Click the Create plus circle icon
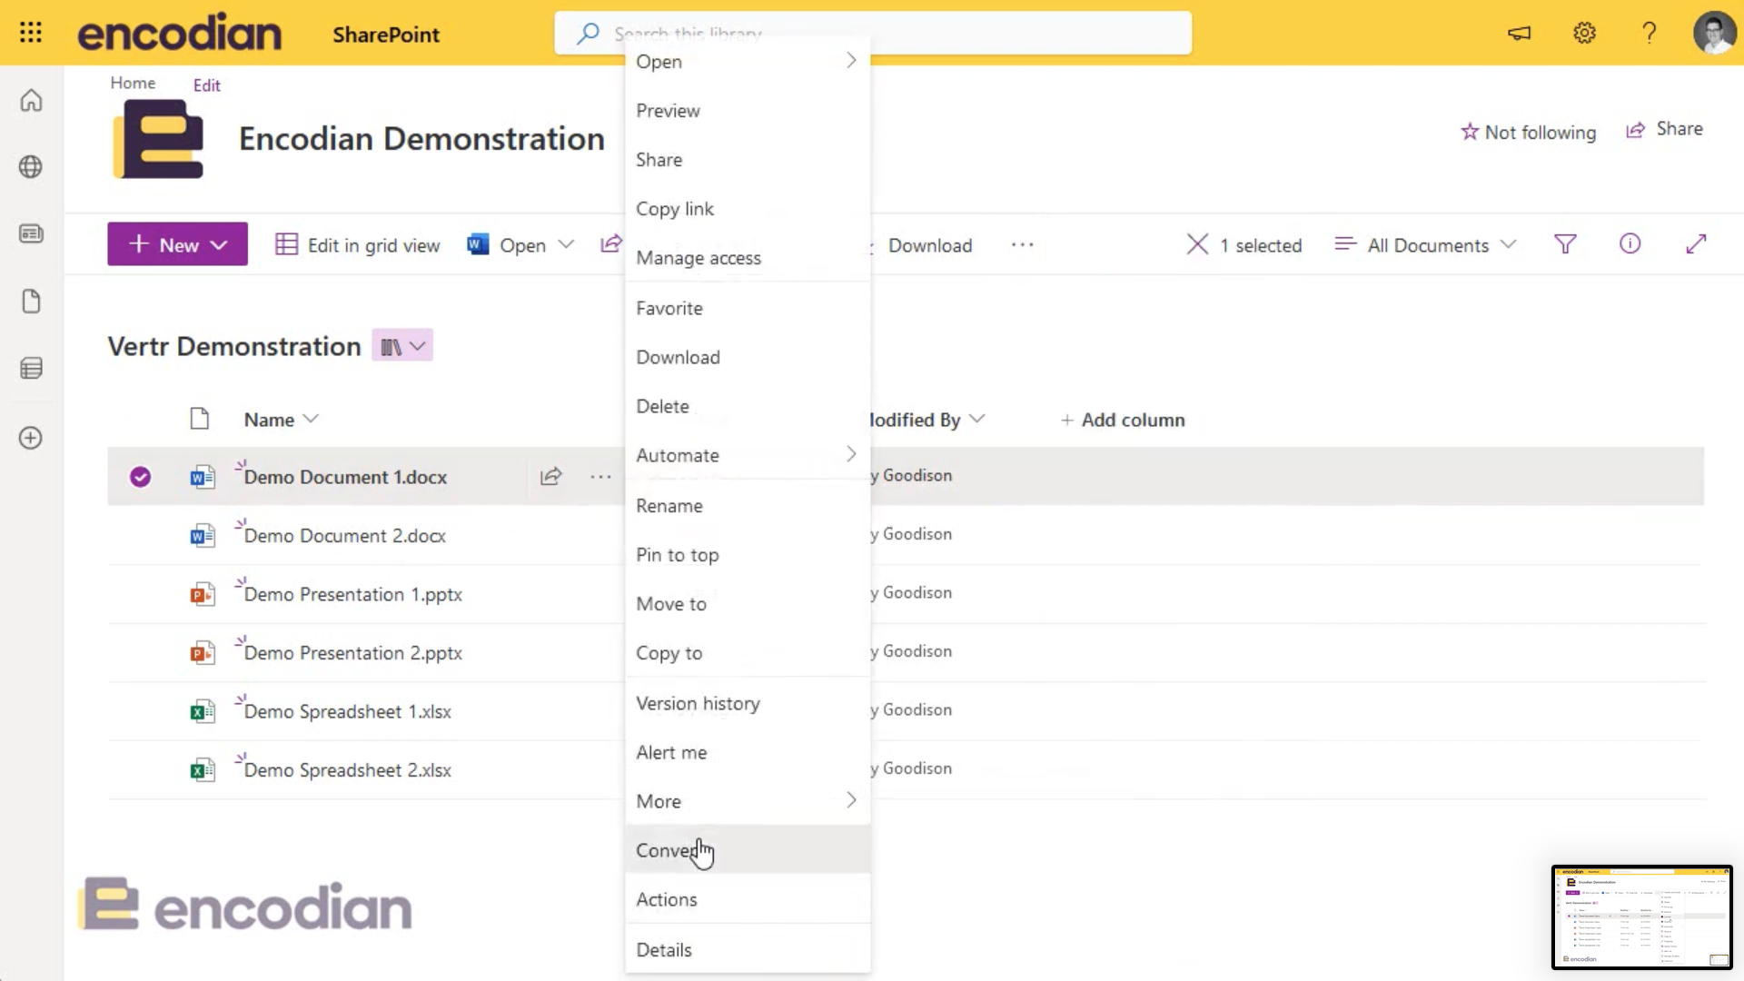 click(x=31, y=438)
